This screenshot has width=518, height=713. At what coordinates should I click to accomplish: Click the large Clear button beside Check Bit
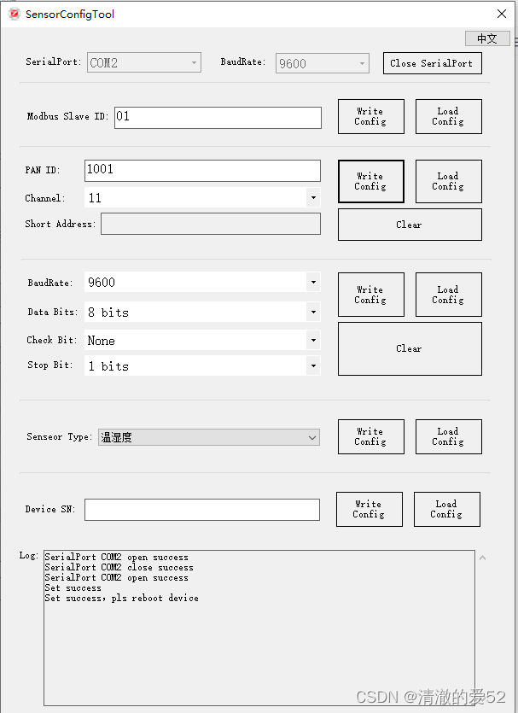click(x=410, y=348)
